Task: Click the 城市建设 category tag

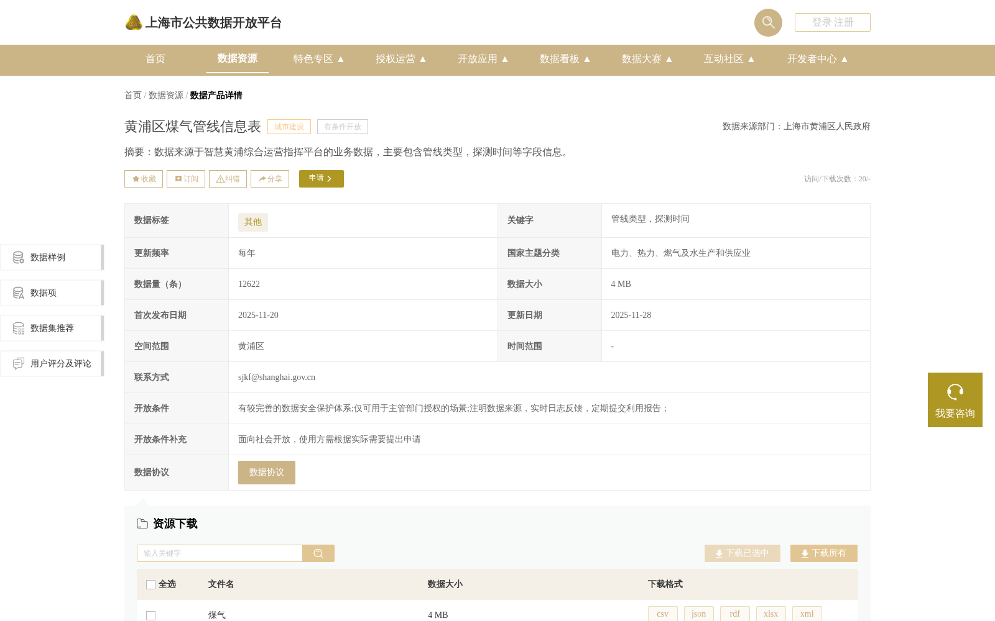Action: click(289, 127)
